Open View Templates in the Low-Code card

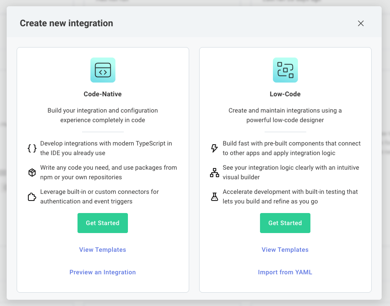(x=285, y=249)
